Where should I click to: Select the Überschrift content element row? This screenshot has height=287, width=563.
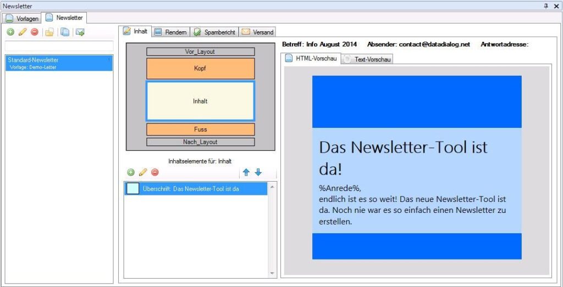click(x=196, y=189)
